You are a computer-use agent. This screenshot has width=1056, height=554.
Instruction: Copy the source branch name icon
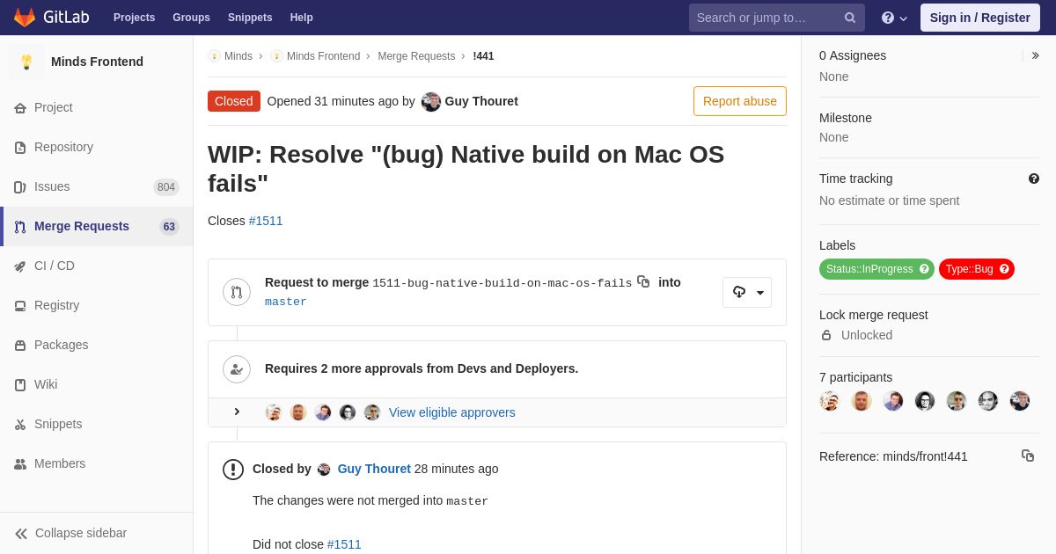click(643, 281)
